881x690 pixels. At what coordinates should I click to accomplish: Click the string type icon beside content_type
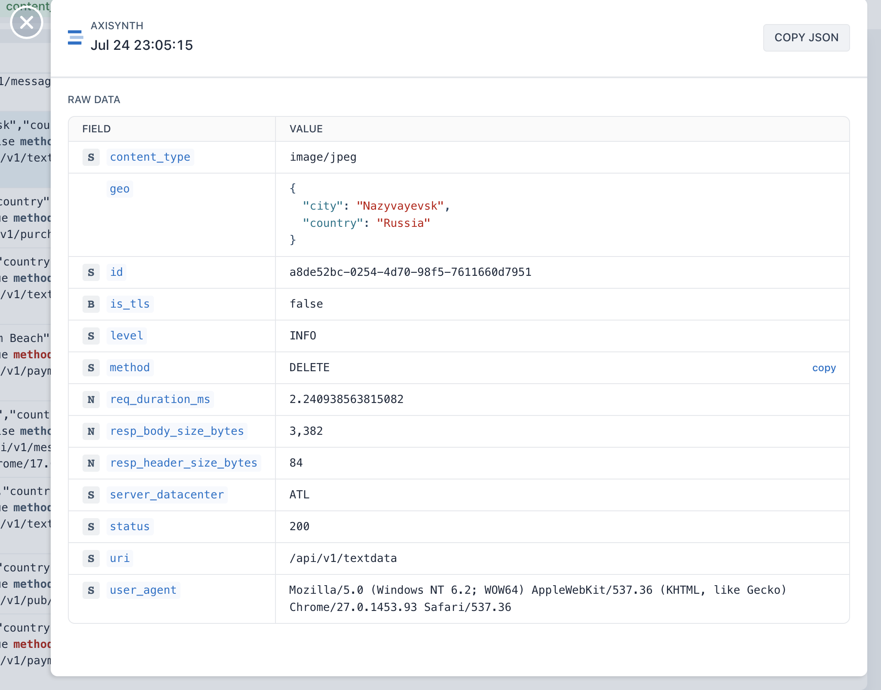point(91,157)
